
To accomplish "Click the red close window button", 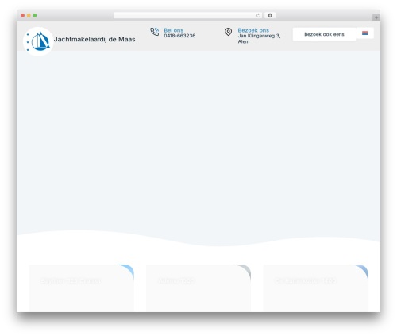I will pos(23,16).
